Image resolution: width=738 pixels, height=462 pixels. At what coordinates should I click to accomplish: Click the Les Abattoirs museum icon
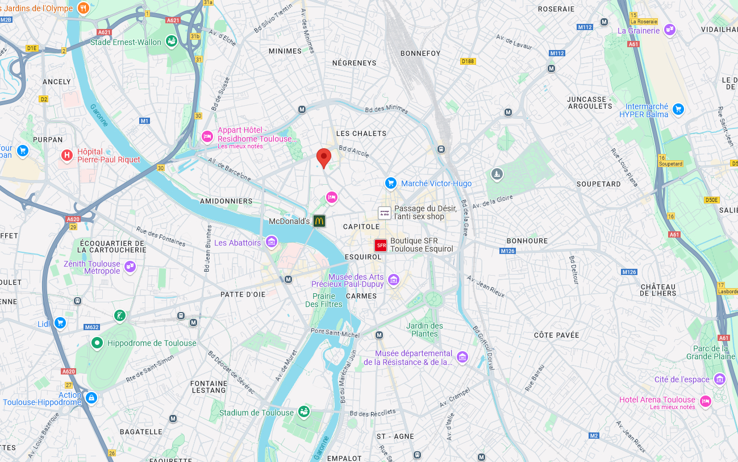pyautogui.click(x=272, y=243)
